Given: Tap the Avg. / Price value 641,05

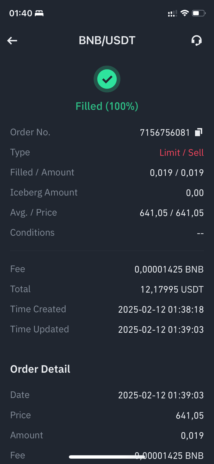Looking at the screenshot, I should [172, 213].
